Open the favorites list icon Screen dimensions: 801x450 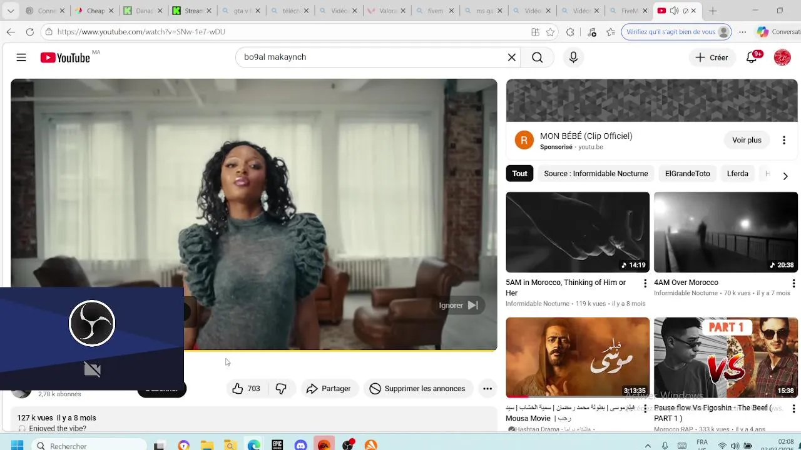point(611,32)
